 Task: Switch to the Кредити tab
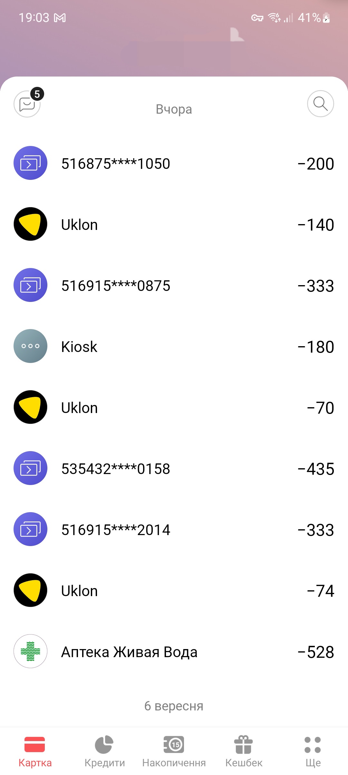[x=104, y=751]
